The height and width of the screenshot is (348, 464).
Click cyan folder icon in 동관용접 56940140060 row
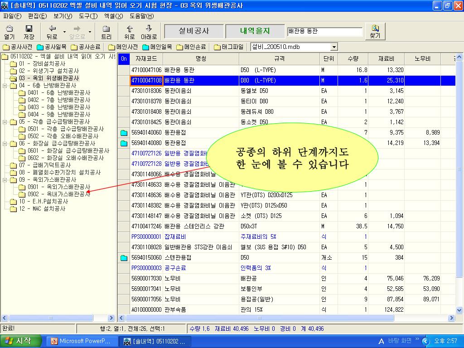[x=124, y=133]
